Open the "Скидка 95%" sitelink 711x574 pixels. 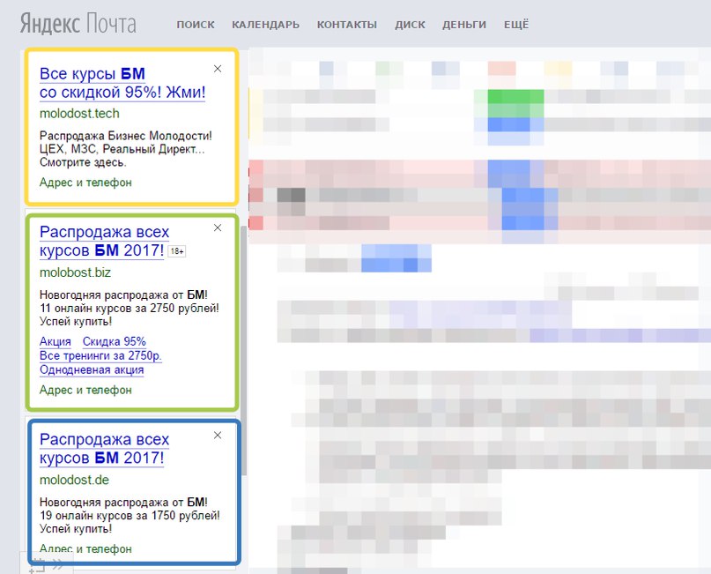click(x=115, y=341)
